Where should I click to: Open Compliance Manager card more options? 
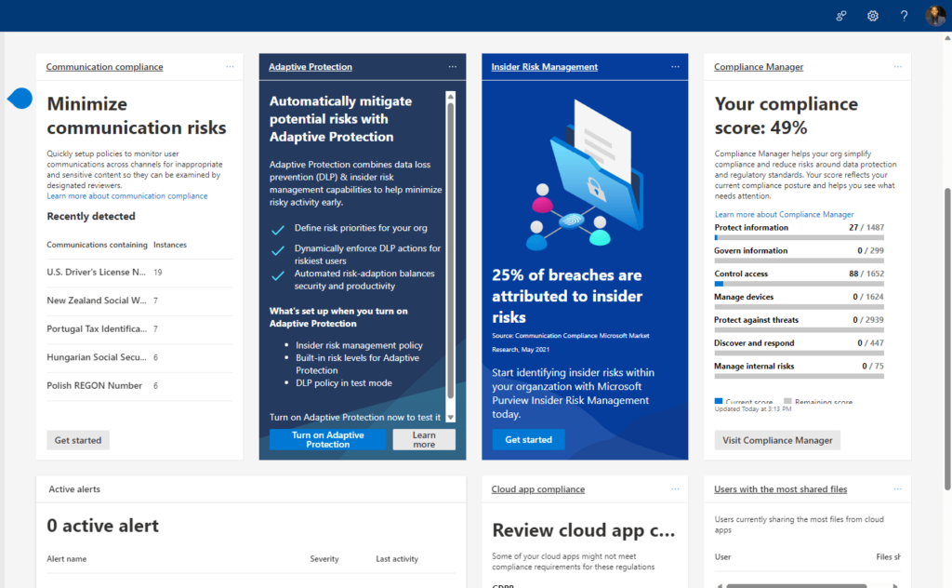(898, 66)
